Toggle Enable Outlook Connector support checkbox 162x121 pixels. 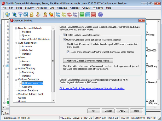point(64,35)
